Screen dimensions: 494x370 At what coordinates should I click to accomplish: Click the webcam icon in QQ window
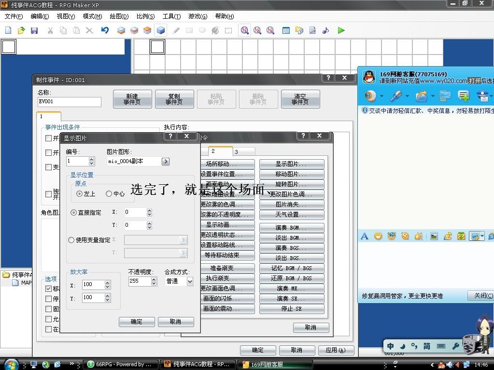coord(370,96)
